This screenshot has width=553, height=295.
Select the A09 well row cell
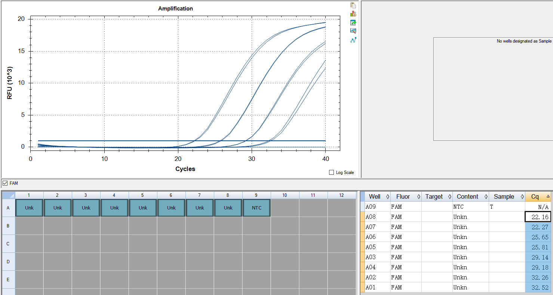377,207
